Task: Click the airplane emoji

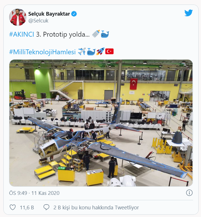Action: [81, 51]
